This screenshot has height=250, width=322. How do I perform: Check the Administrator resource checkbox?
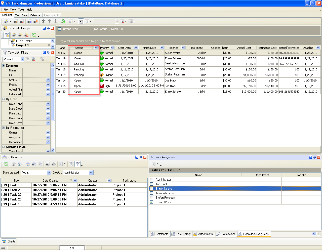[x=151, y=180]
